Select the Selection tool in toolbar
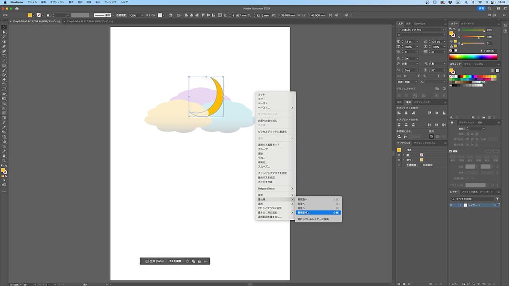The height and width of the screenshot is (286, 509). [4, 27]
